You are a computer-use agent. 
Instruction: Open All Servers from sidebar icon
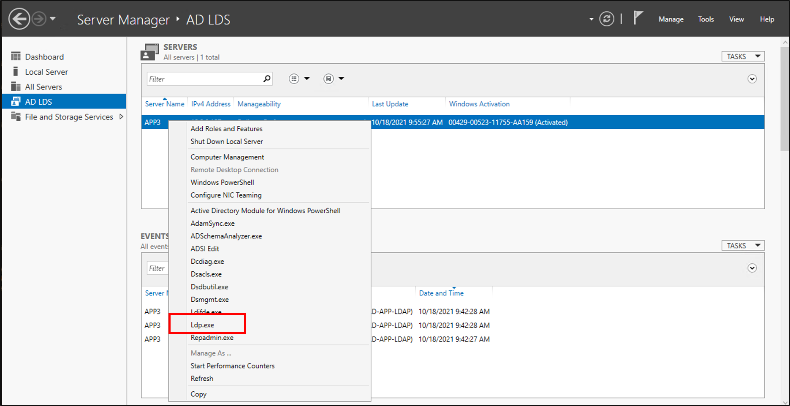[16, 87]
